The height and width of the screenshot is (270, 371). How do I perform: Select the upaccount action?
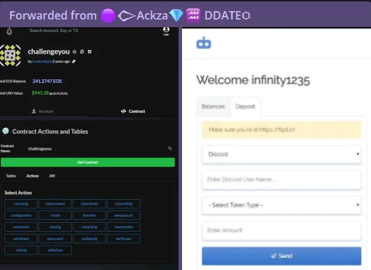[55, 239]
